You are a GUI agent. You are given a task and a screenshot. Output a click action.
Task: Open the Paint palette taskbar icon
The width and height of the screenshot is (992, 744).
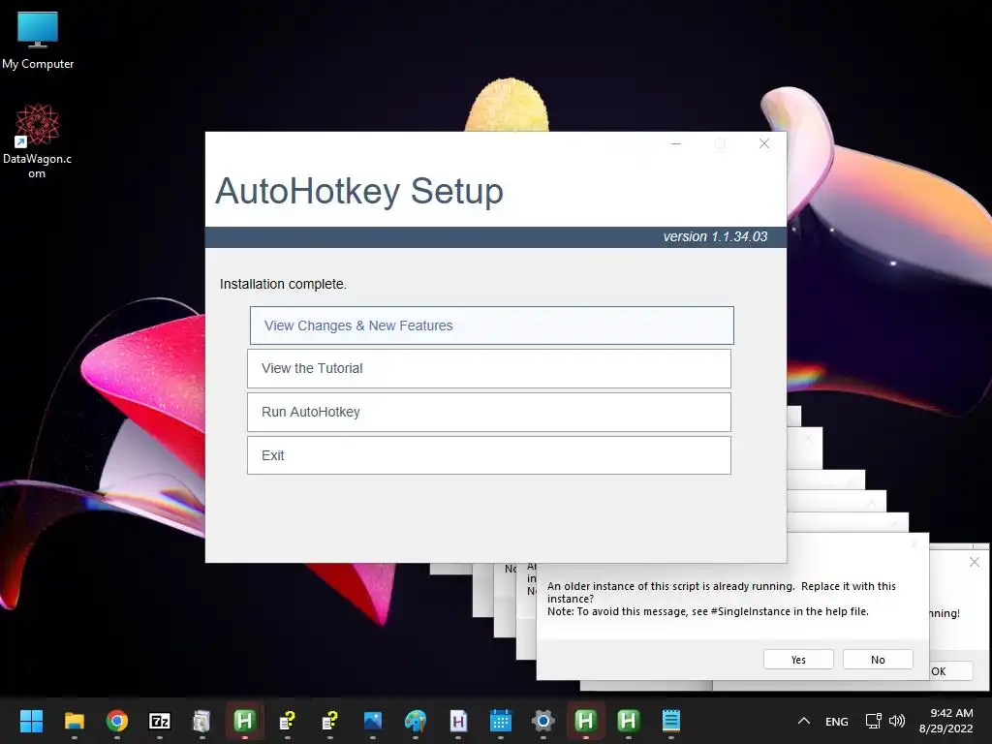point(416,721)
